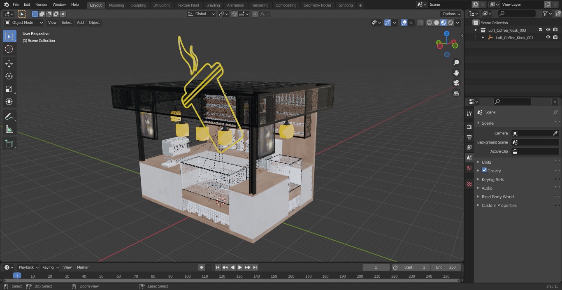This screenshot has width=562, height=290.
Task: Click the Blender logo menu icon
Action: (x=6, y=5)
